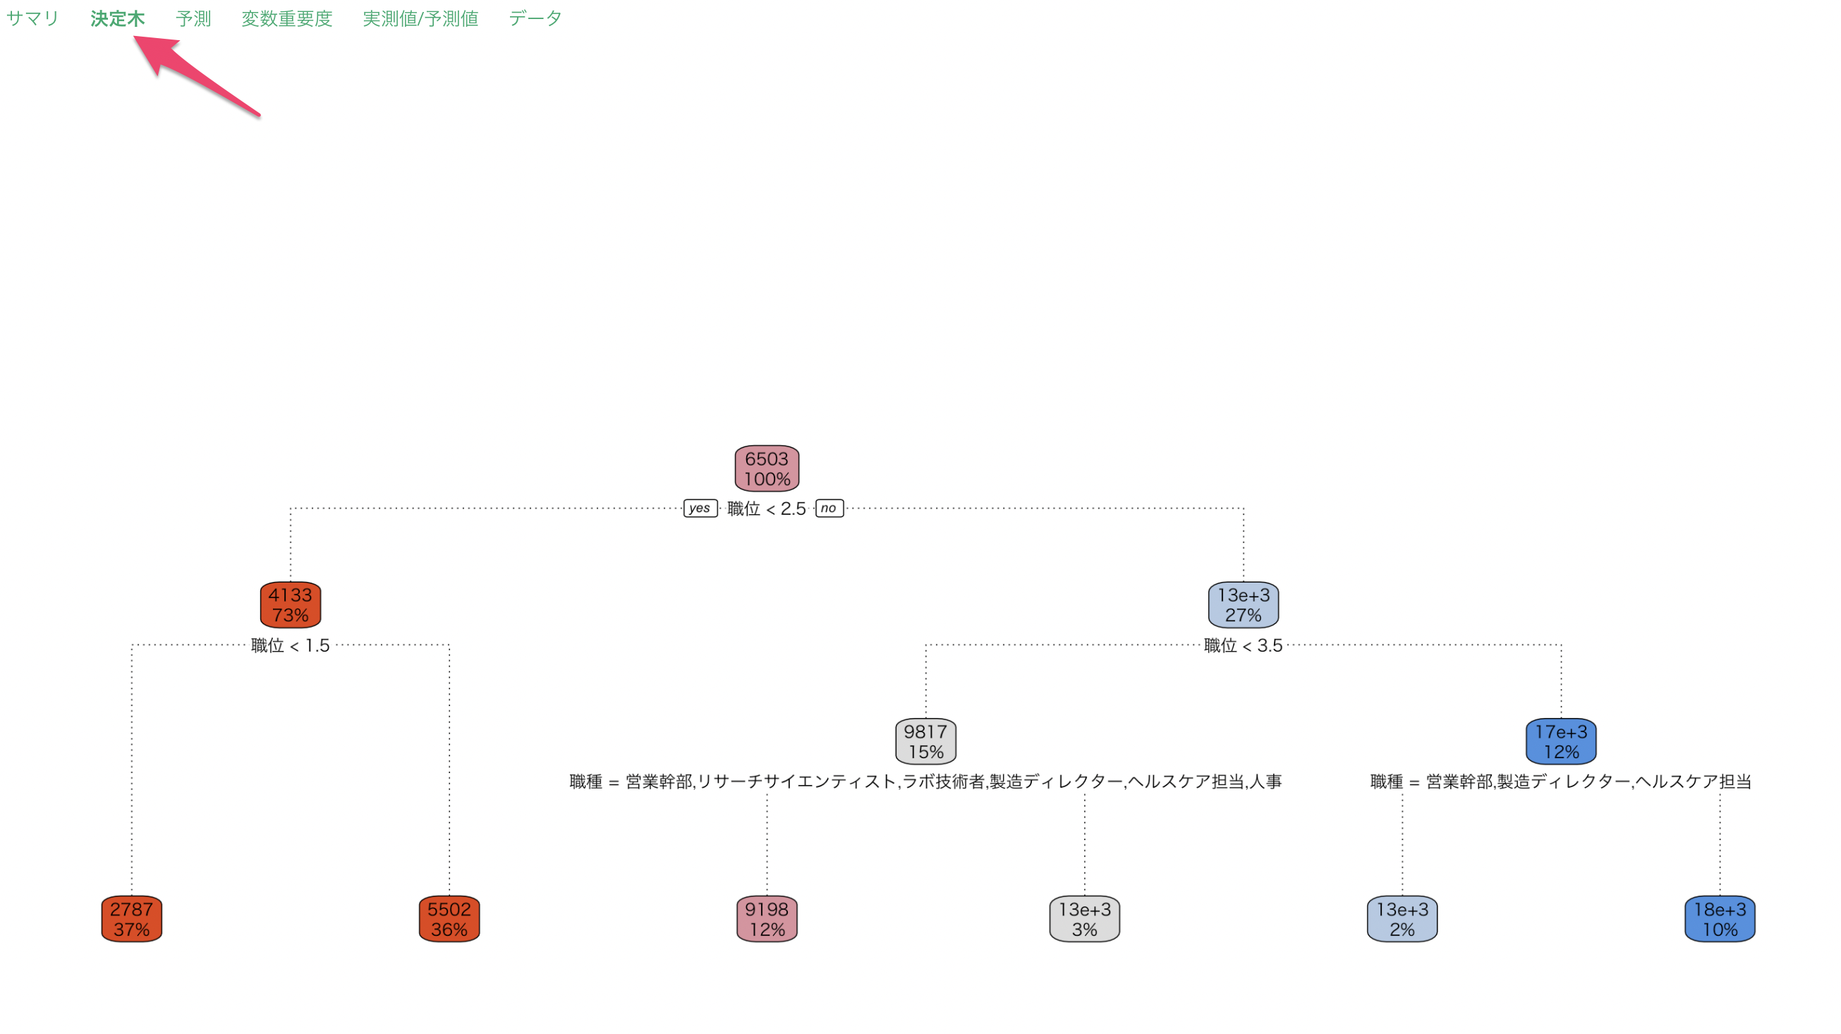Select leaf node 13e+3 2%
Screen dimensions: 1841x1034
[1402, 919]
